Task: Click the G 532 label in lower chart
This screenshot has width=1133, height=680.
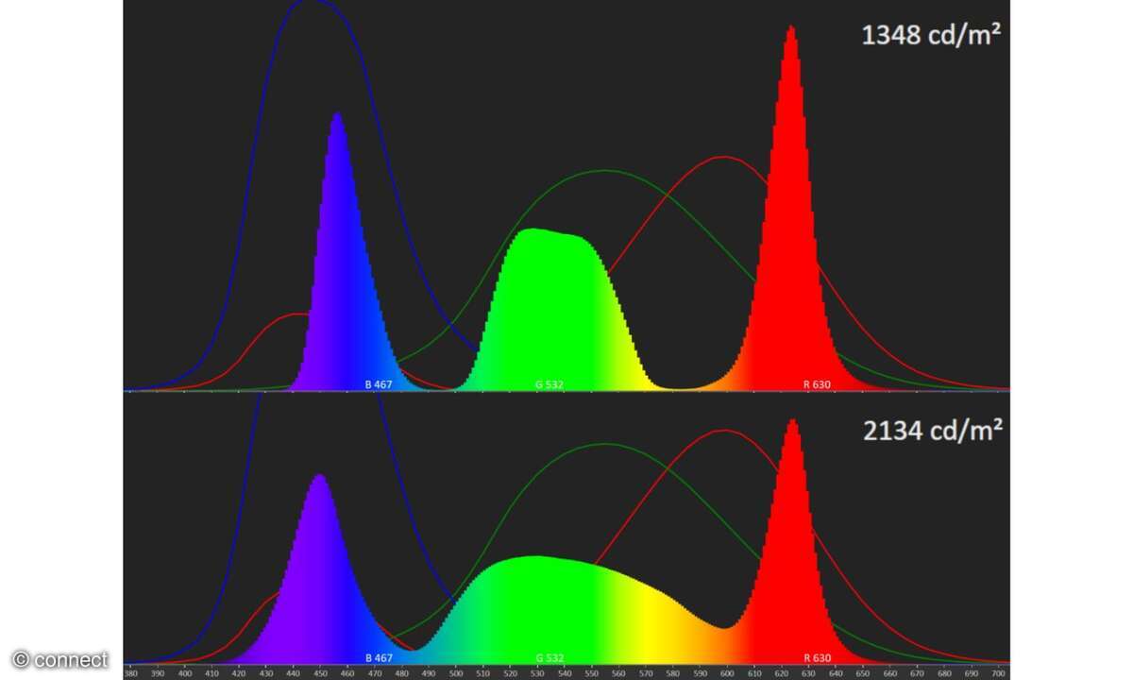Action: [x=550, y=657]
